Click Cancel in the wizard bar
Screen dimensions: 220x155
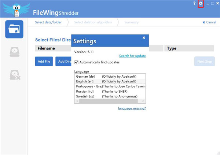[x=209, y=22]
